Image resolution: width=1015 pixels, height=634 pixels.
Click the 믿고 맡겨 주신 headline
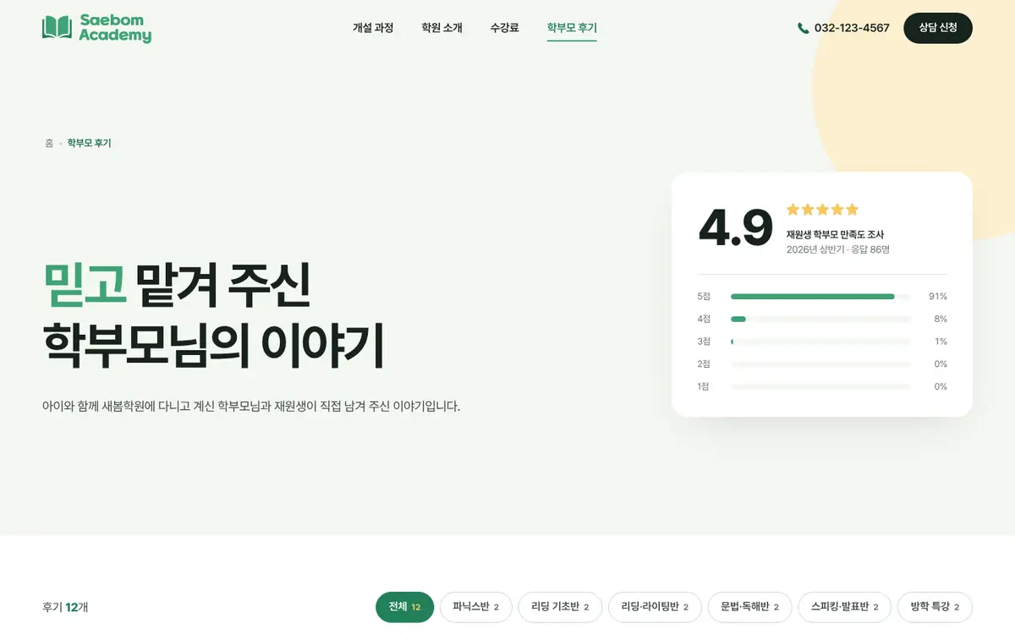pyautogui.click(x=177, y=285)
